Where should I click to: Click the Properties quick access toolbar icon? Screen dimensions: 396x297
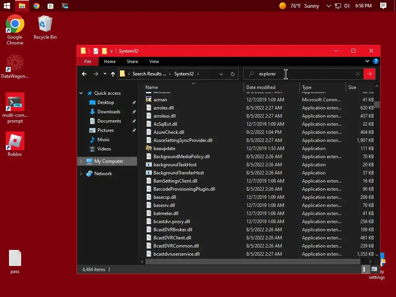click(x=96, y=51)
